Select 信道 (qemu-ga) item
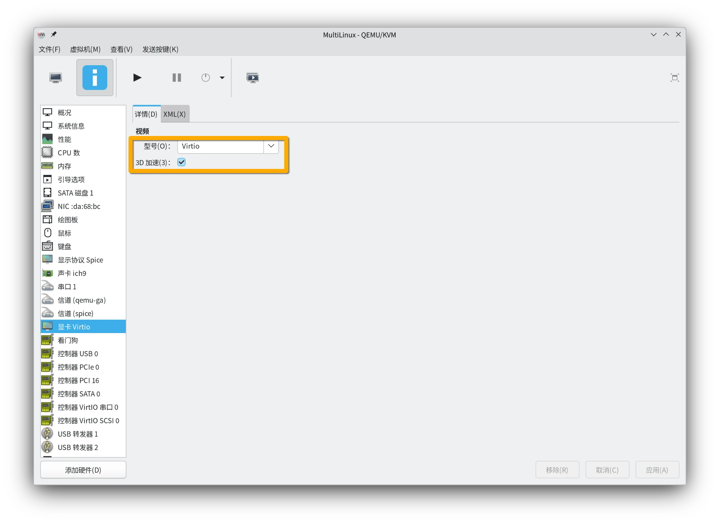Viewport: 720px width, 525px height. coord(83,300)
